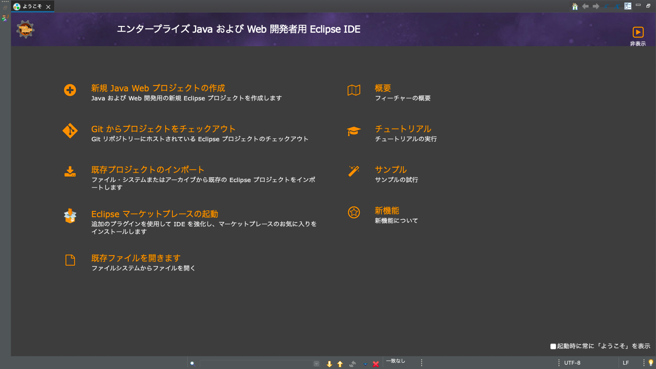Open the 新機能 link
This screenshot has width=656, height=369.
pos(387,210)
